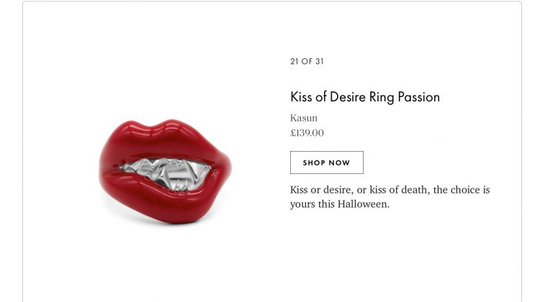Open the red lips ring product image
The height and width of the screenshot is (302, 540).
click(166, 171)
